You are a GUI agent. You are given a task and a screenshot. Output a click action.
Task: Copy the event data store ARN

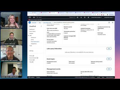pyautogui.click(x=48, y=30)
